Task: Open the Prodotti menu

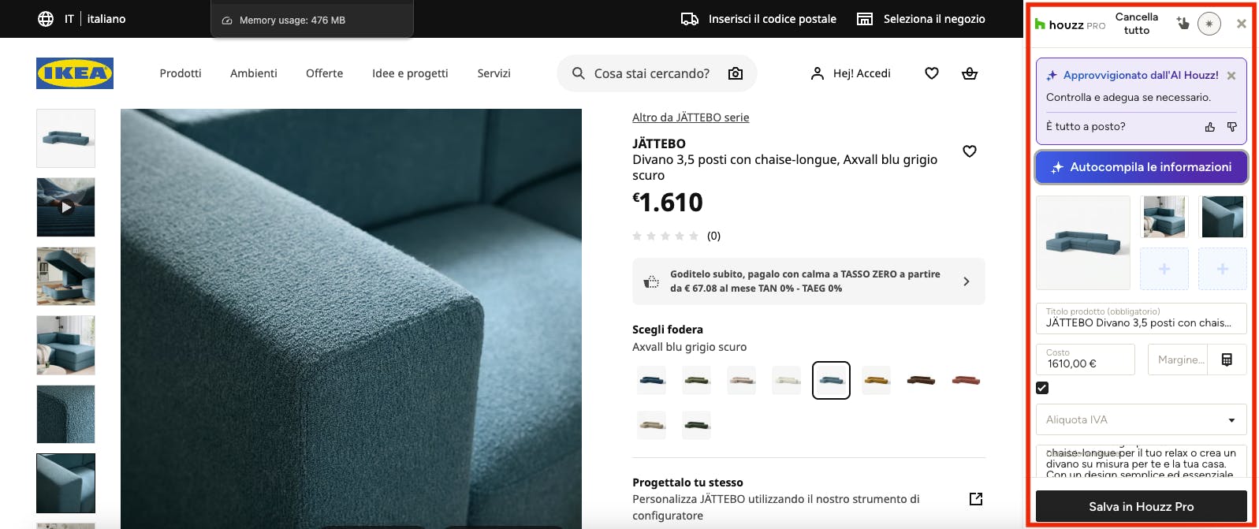Action: [x=181, y=73]
